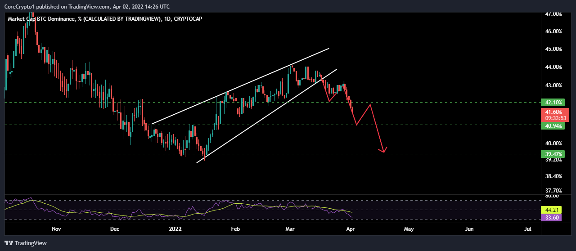This screenshot has height=251, width=576.
Task: Click the Mar label on the time axis
Action: point(290,229)
